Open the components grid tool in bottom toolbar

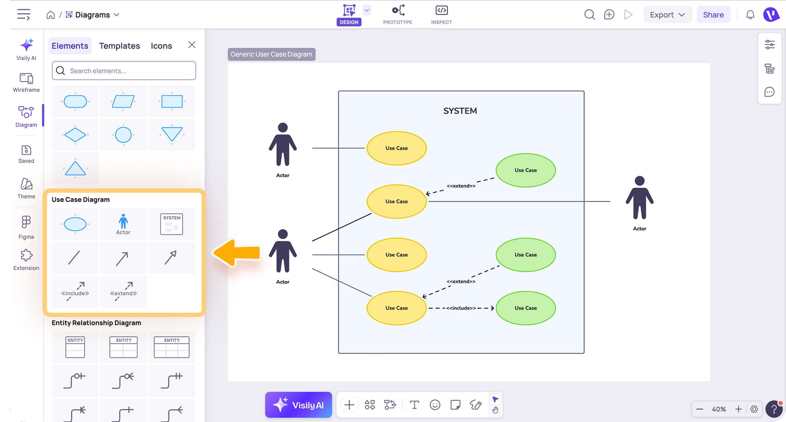pos(370,405)
